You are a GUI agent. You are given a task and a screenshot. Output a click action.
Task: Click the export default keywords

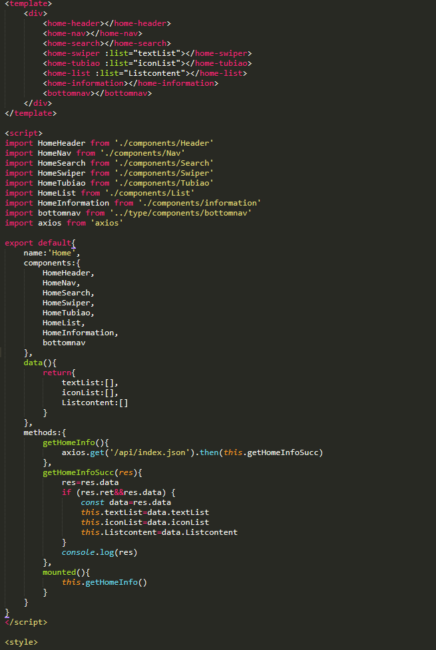(x=38, y=243)
